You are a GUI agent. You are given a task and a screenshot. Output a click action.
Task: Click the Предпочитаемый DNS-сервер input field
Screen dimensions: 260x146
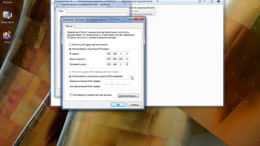pos(117,81)
